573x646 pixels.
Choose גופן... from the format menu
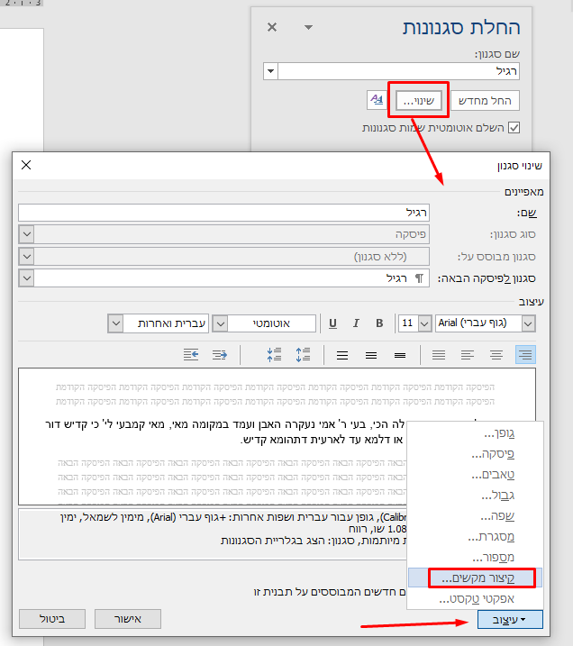pos(475,433)
